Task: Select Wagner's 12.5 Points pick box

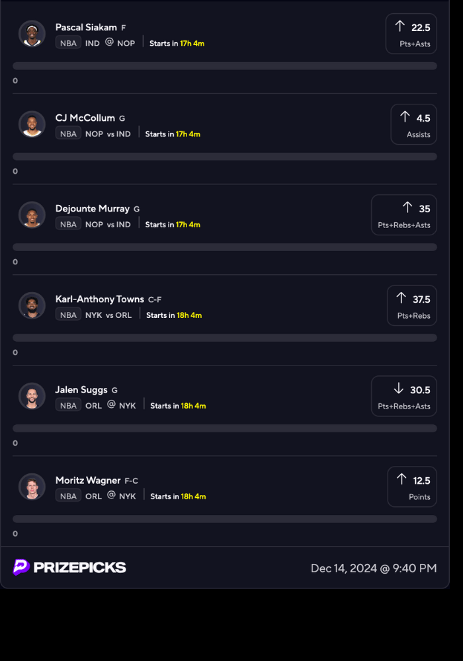Action: (411, 486)
